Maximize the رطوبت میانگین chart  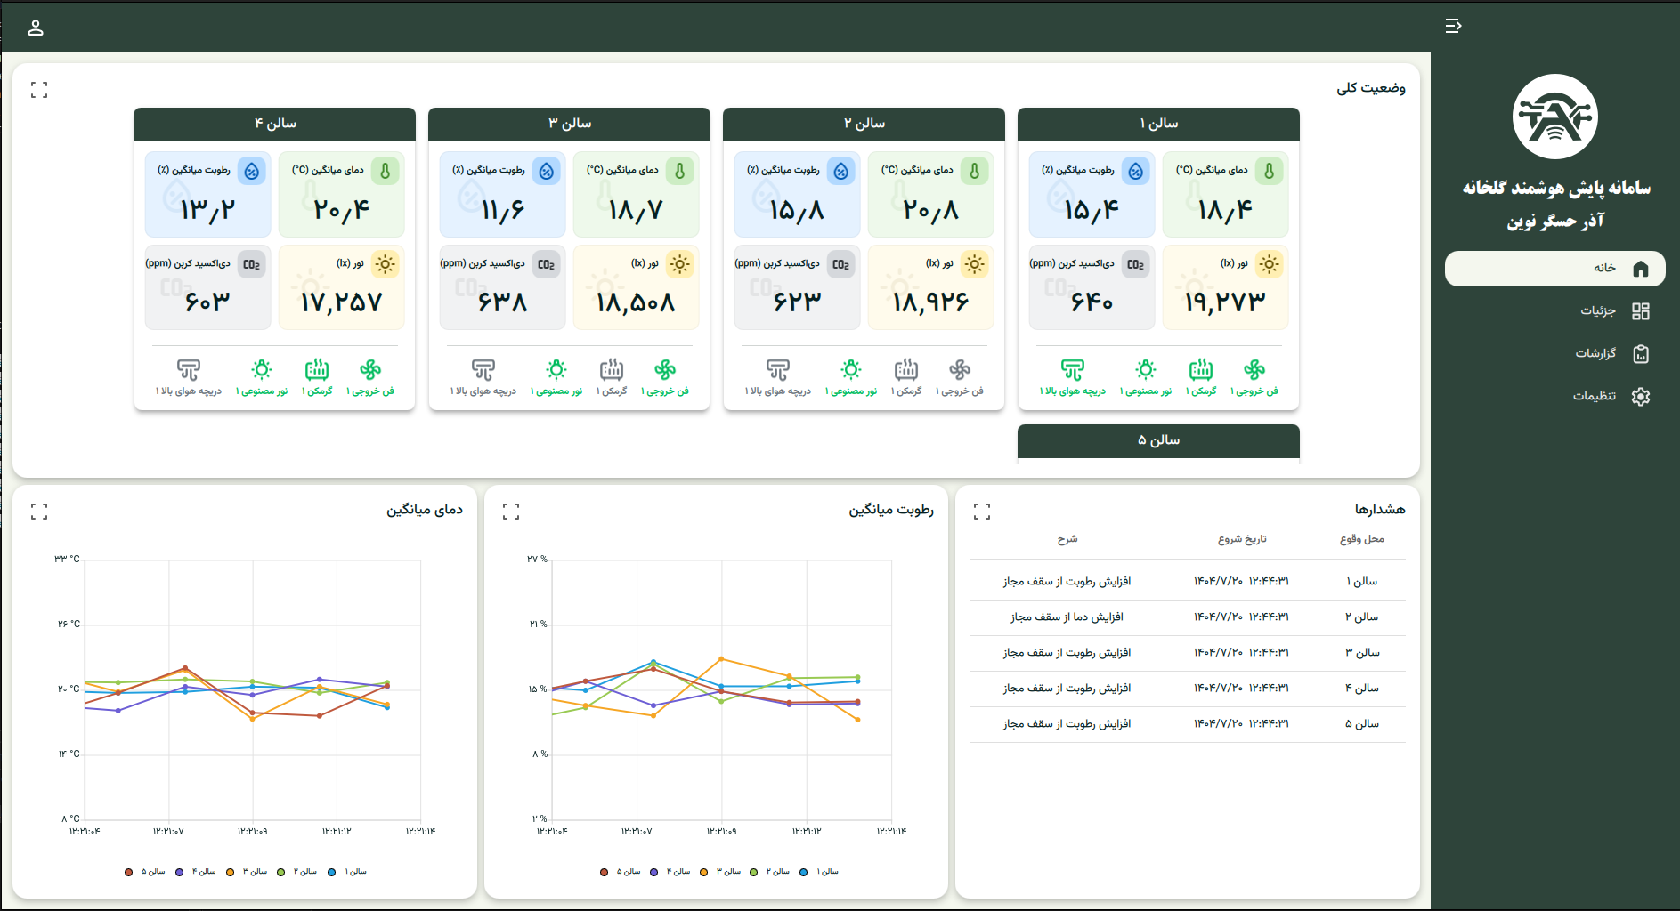coord(511,512)
